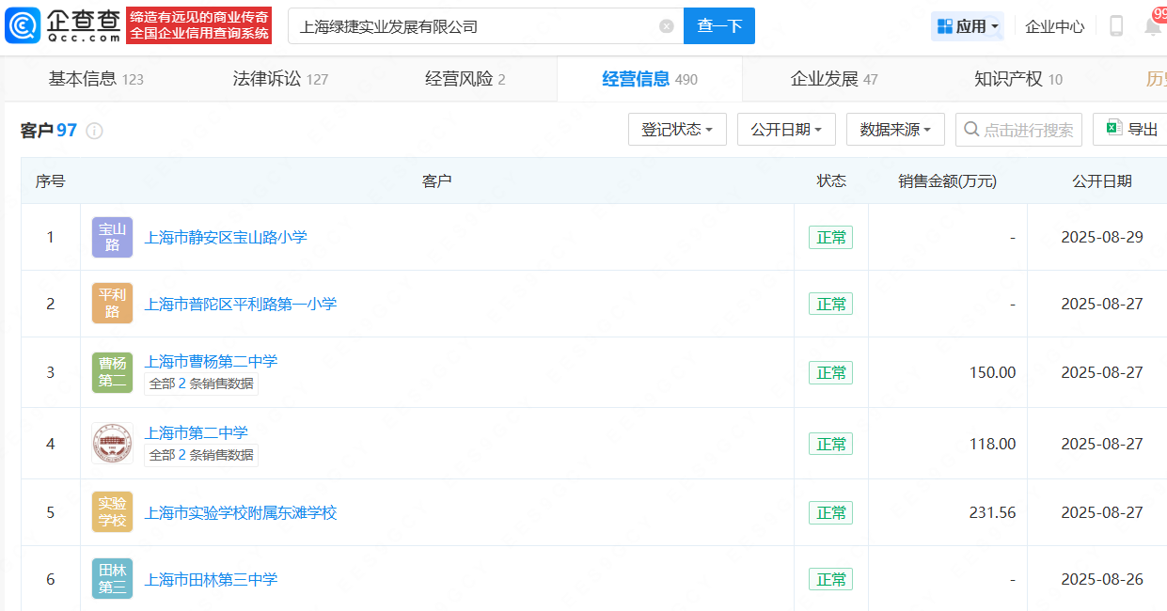This screenshot has height=611, width=1167.
Task: Click the 正常 status tag in row 5
Action: (x=831, y=512)
